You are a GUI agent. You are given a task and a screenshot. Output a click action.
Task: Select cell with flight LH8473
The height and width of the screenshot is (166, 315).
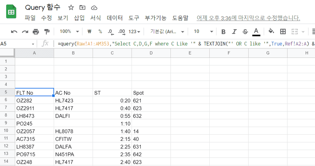(x=34, y=116)
